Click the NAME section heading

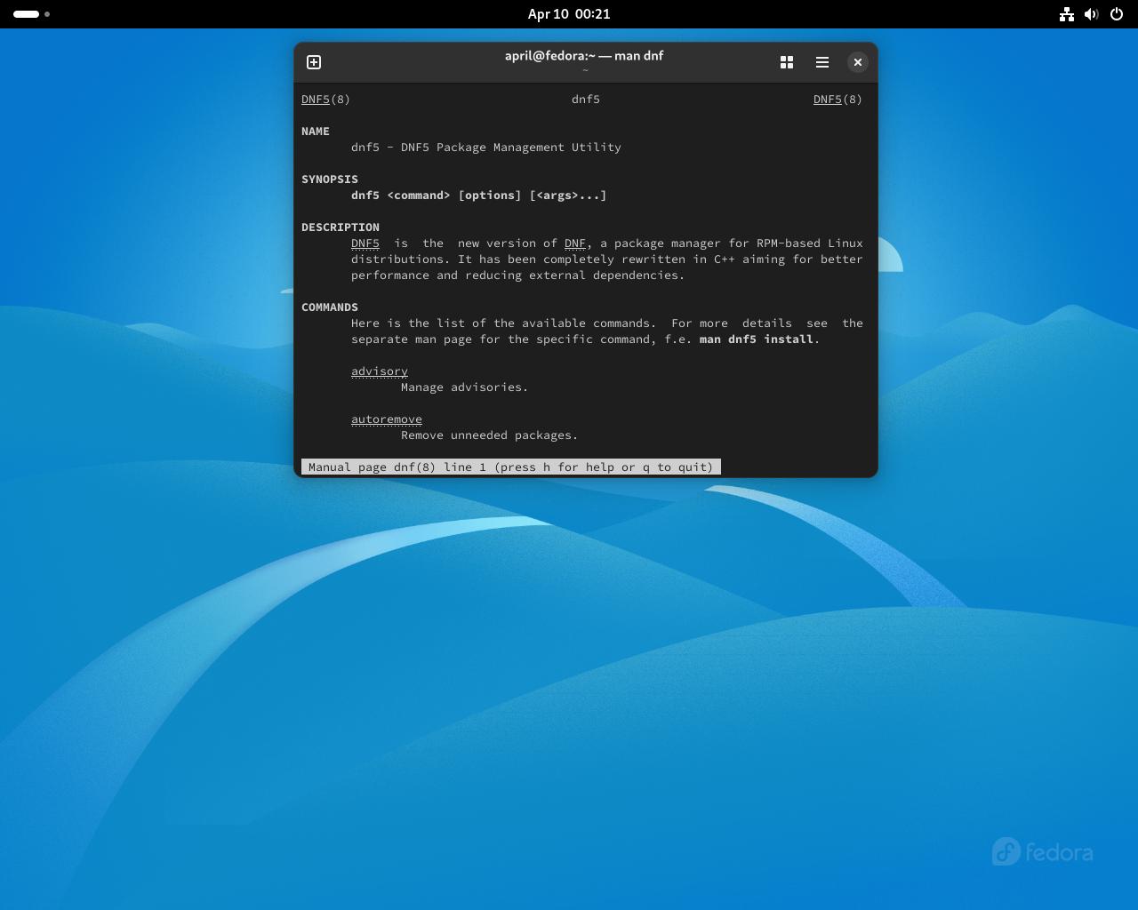click(x=316, y=132)
